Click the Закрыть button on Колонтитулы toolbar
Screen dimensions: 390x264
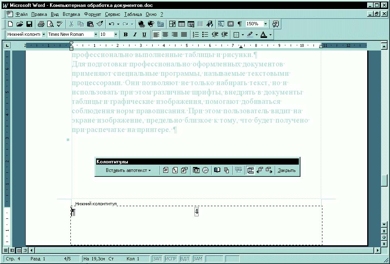[x=287, y=170]
